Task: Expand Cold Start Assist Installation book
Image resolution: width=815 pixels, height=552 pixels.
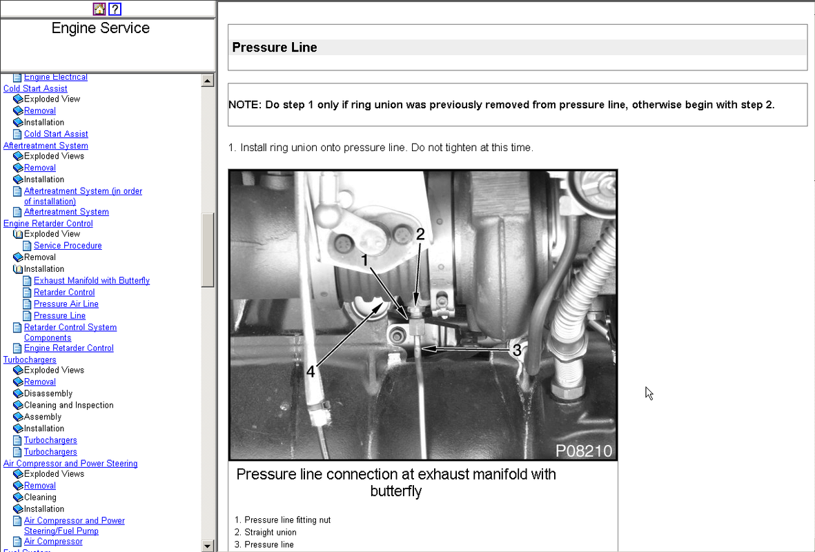Action: tap(18, 122)
